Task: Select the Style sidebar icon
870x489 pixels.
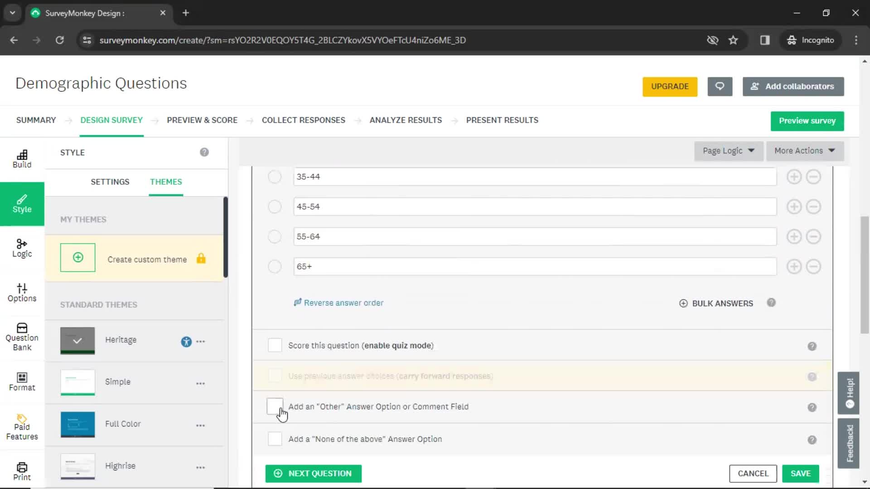Action: tap(22, 204)
